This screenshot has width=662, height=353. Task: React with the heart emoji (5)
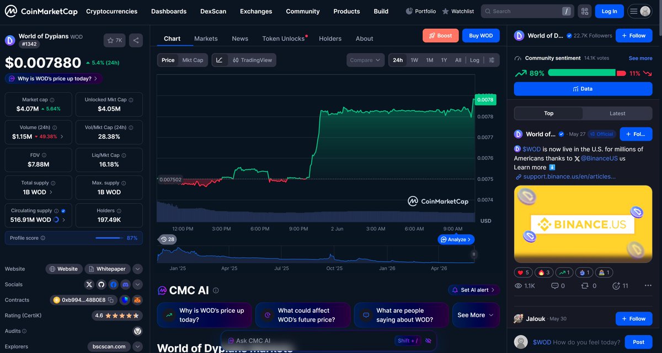pos(523,273)
